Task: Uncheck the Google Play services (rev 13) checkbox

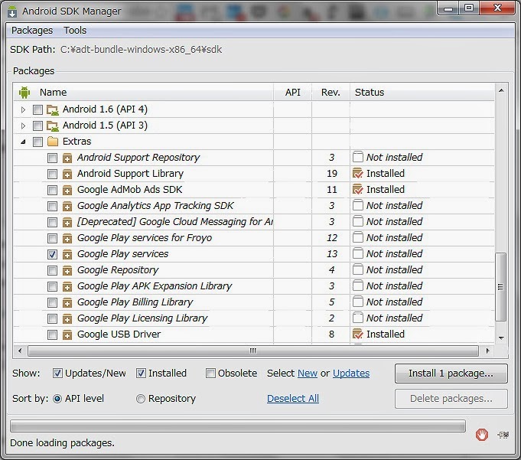Action: tap(52, 254)
